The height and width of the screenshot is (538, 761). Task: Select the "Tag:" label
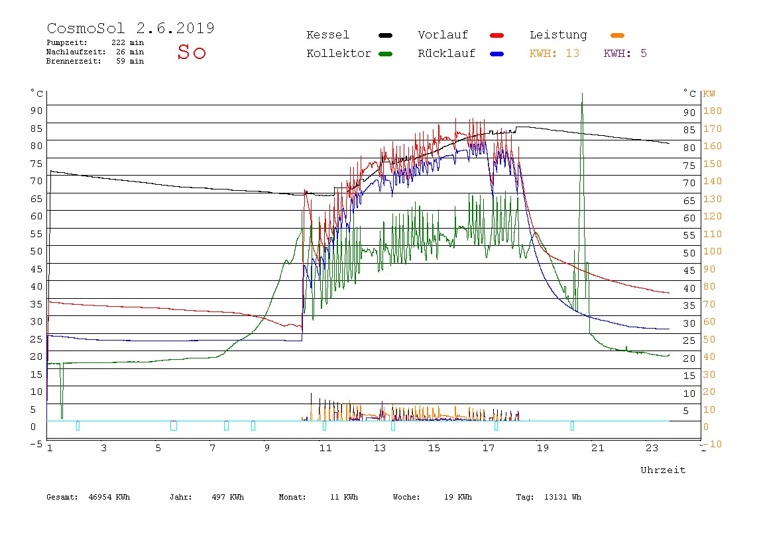point(525,497)
